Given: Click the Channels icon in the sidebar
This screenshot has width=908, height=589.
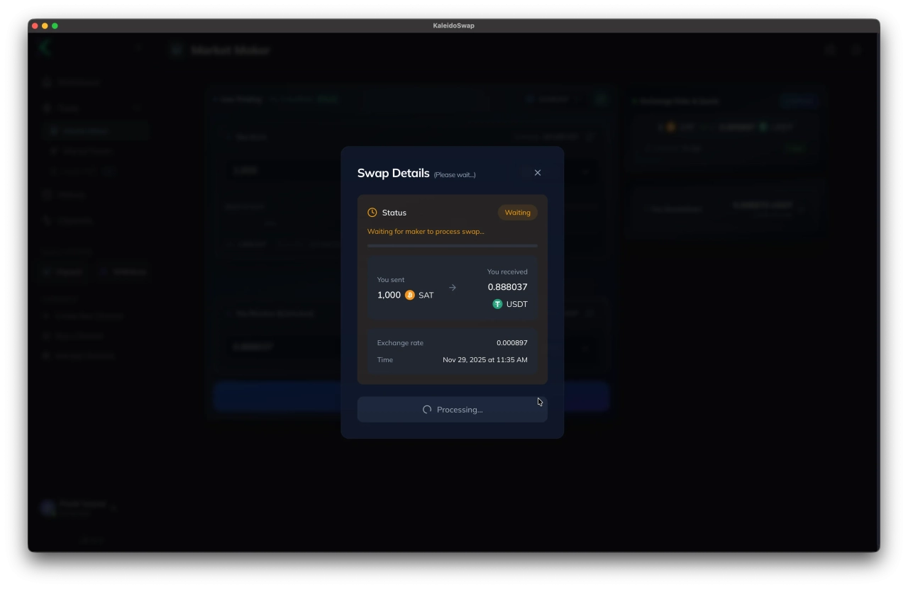Looking at the screenshot, I should pos(47,220).
